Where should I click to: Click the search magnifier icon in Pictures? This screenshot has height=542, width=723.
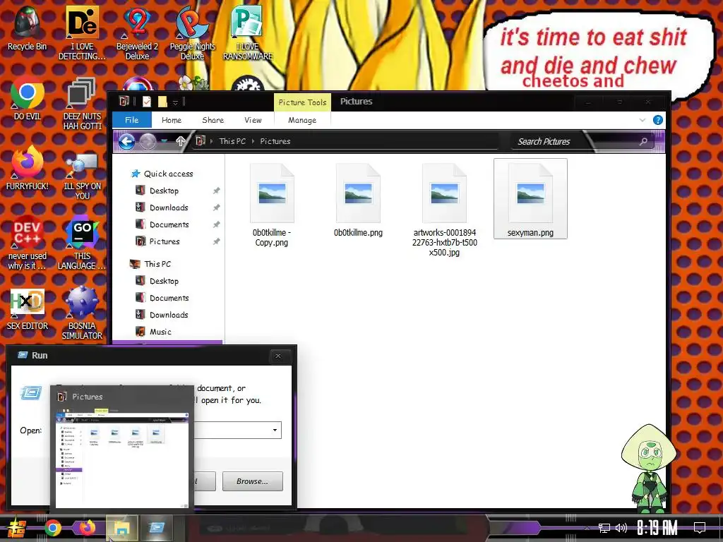click(x=643, y=141)
